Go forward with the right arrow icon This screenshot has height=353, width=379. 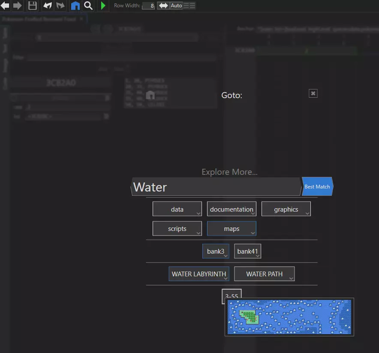[18, 6]
